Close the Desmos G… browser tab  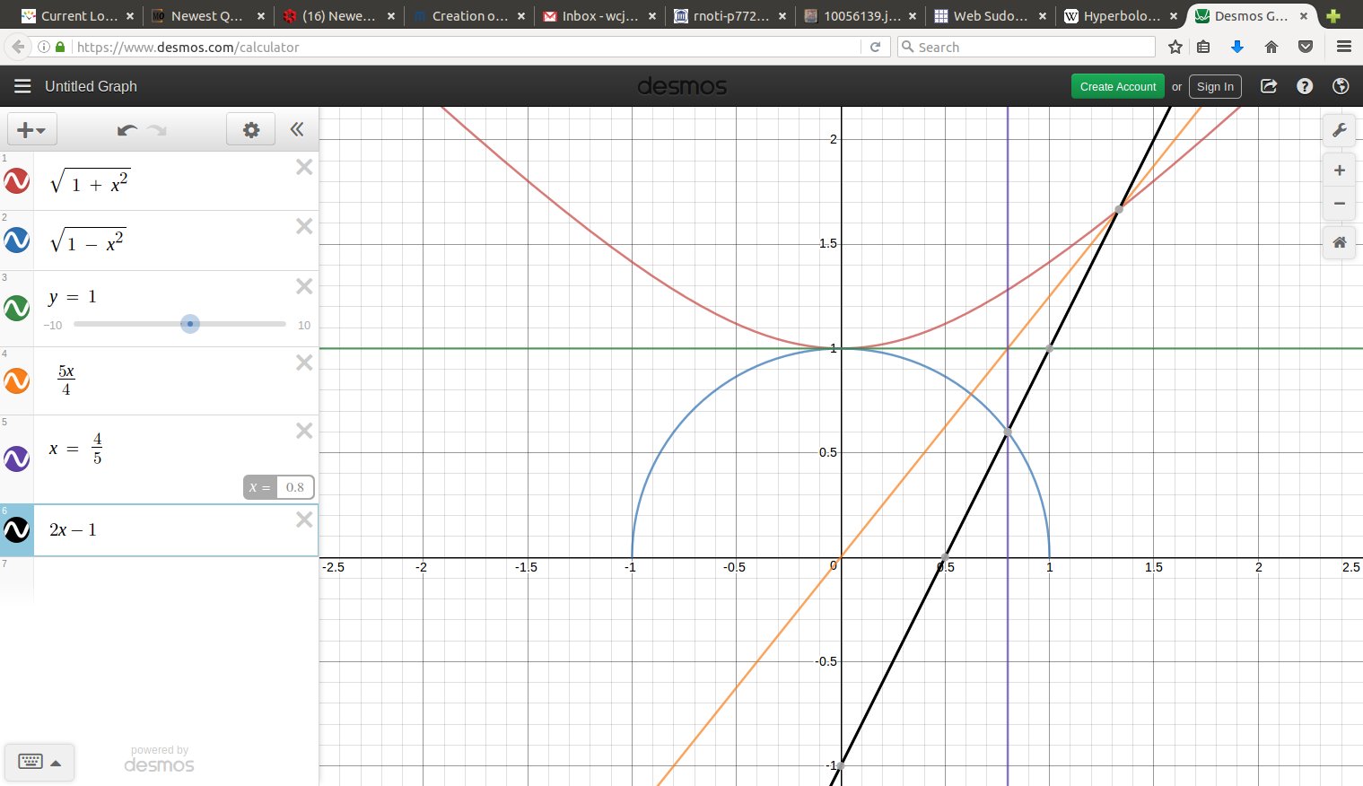[x=1304, y=16]
